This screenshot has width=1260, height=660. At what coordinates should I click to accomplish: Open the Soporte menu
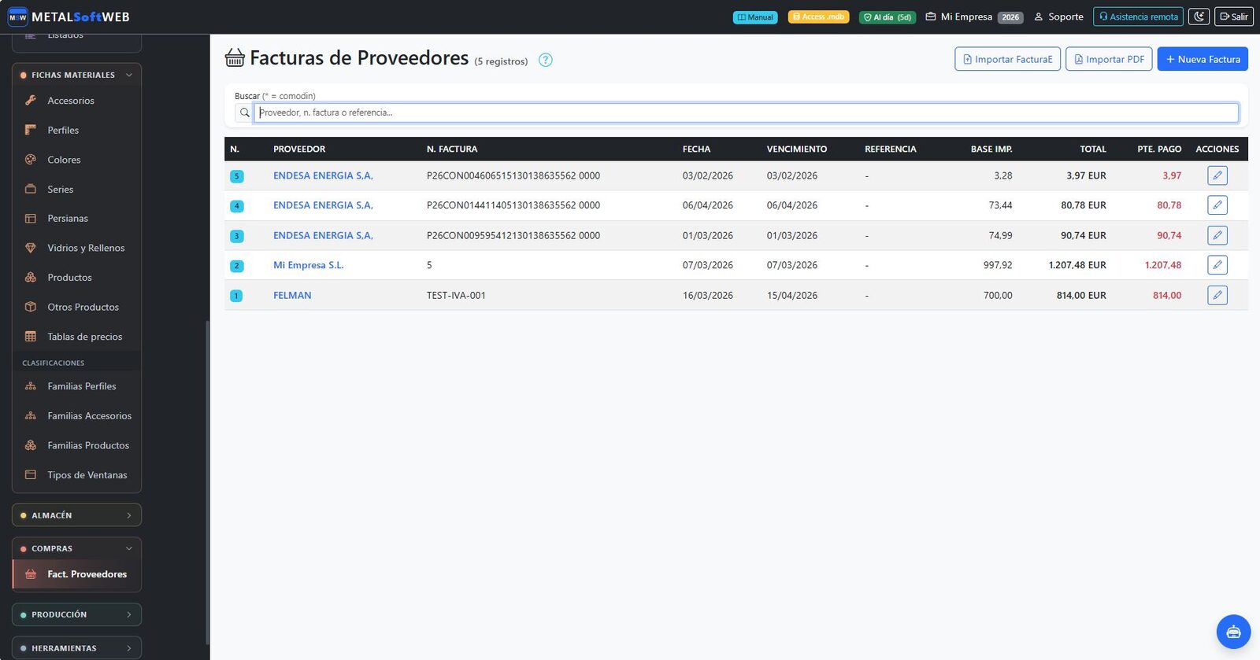[1058, 17]
